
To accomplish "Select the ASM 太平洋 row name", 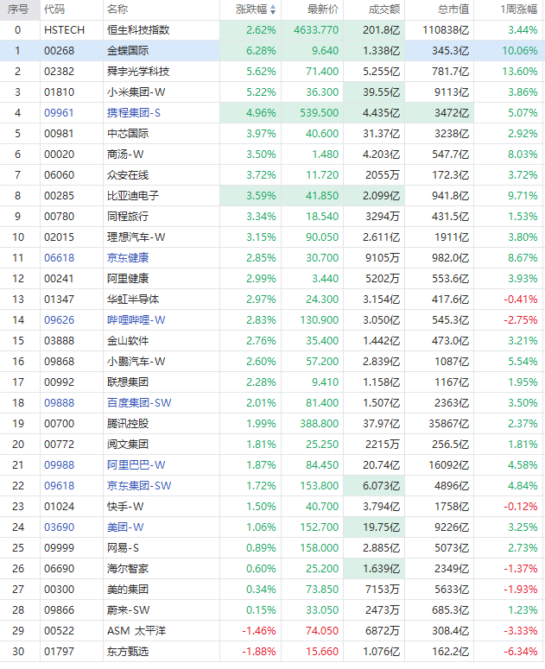I will coord(136,631).
